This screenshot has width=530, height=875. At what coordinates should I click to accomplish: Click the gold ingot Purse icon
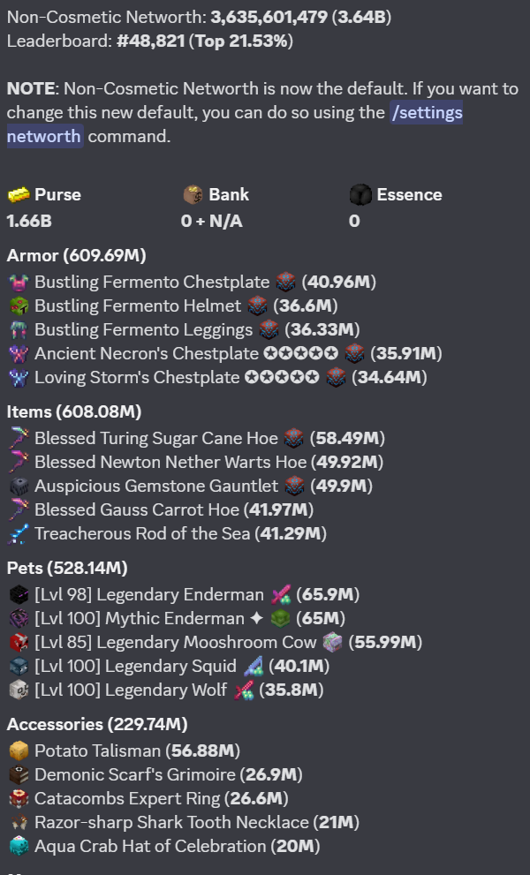click(x=19, y=195)
